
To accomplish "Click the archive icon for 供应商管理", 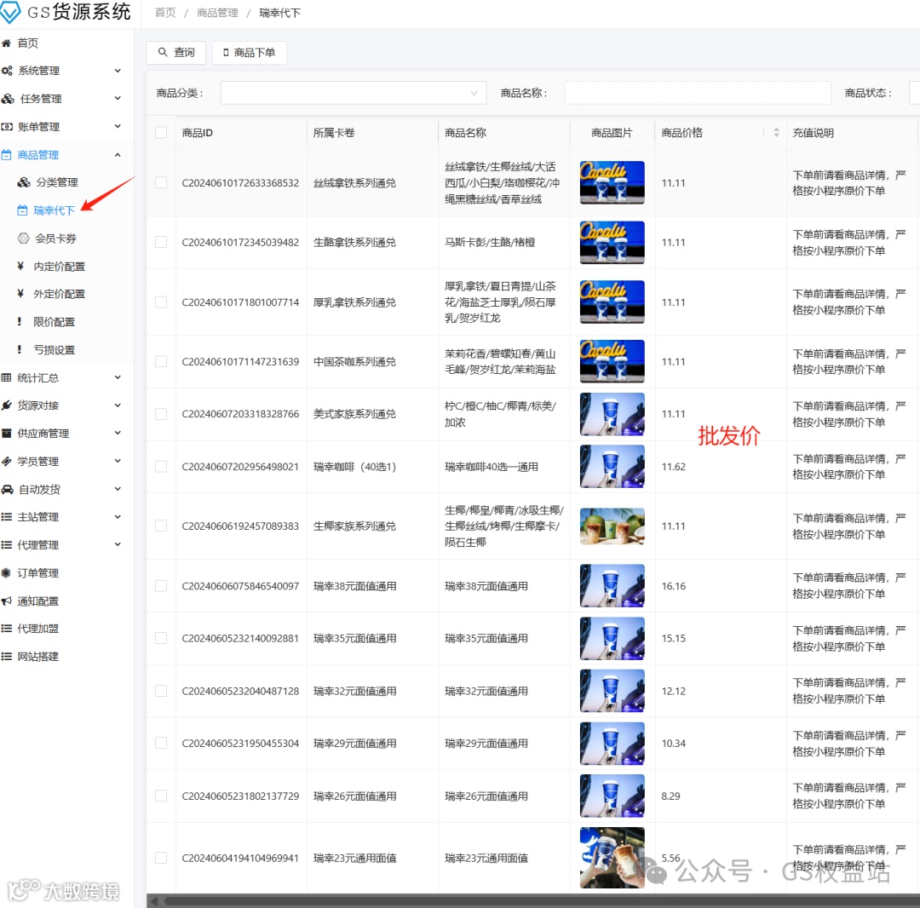I will [7, 434].
